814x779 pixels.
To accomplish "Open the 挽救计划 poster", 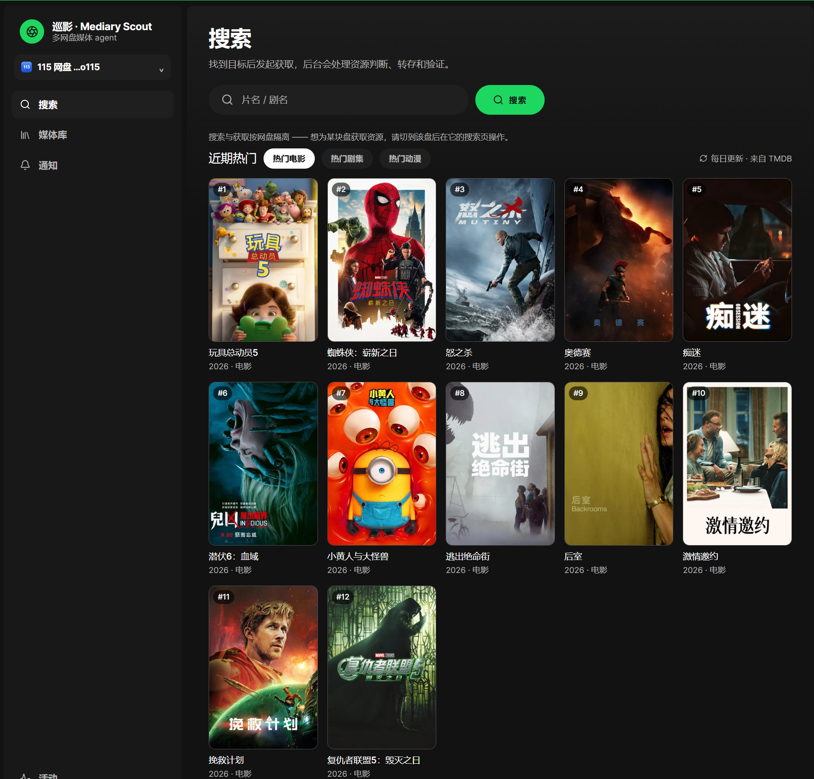I will [x=263, y=667].
